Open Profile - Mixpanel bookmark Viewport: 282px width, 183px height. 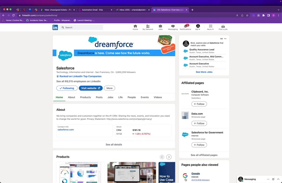tap(61, 20)
